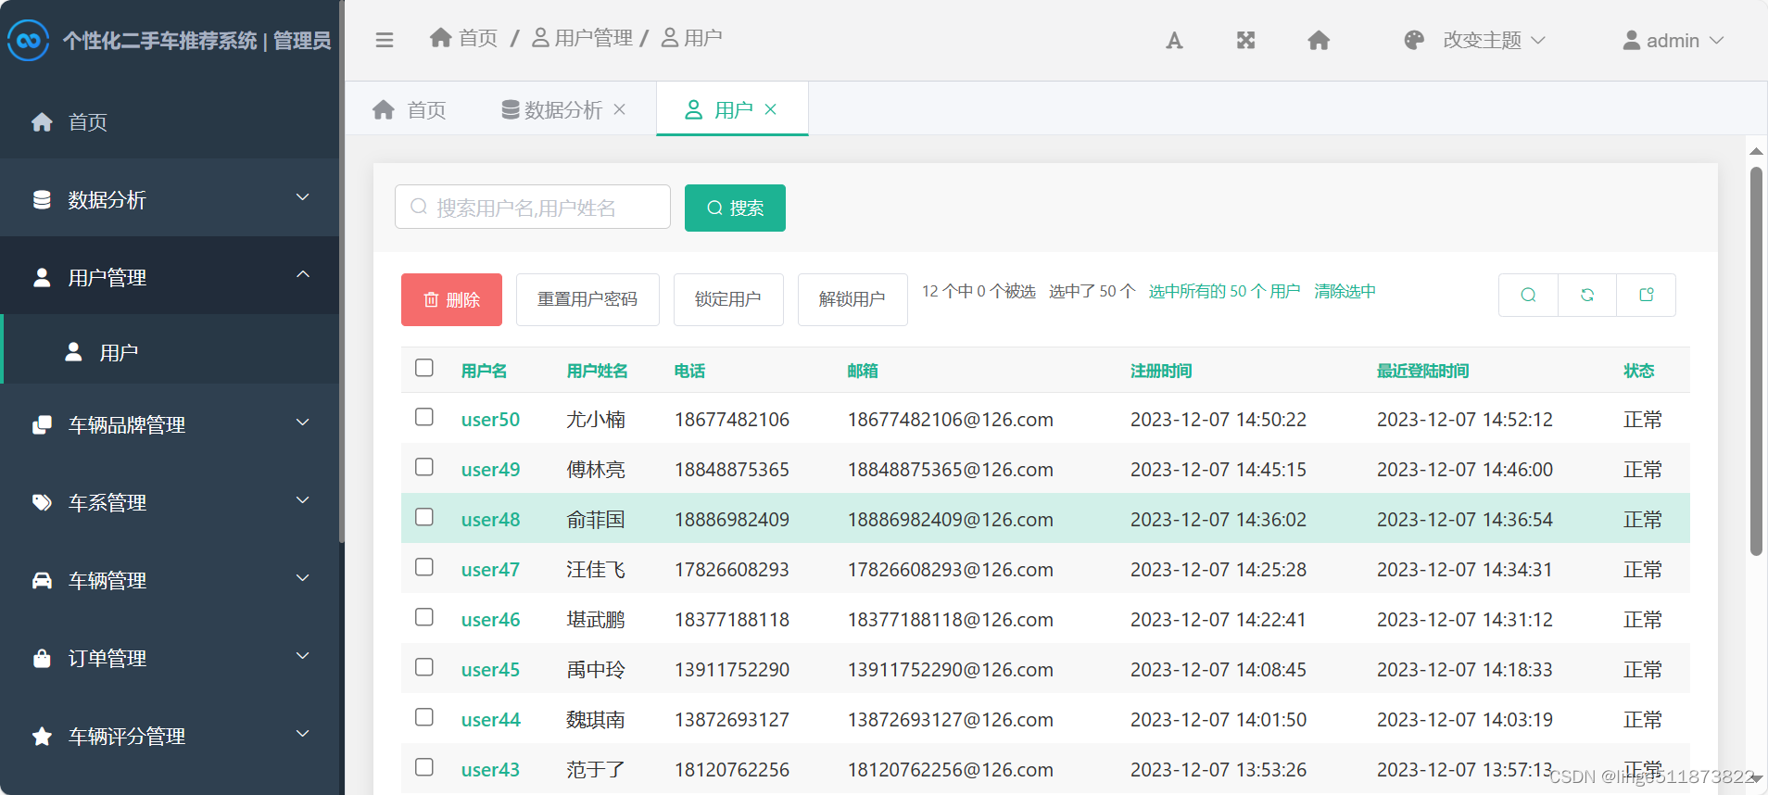This screenshot has height=795, width=1768.
Task: Check the box for user49
Action: point(424,467)
